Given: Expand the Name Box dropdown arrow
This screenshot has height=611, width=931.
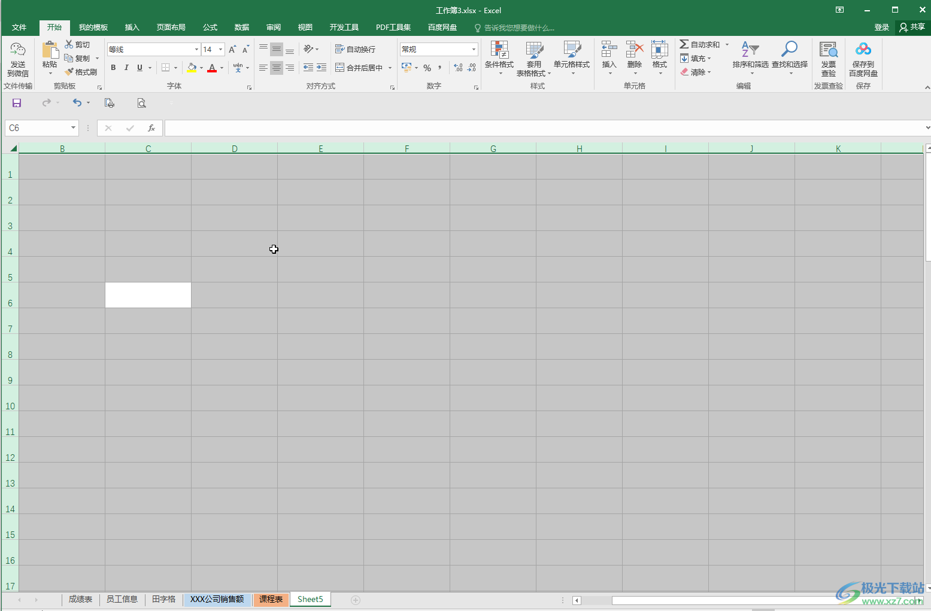Looking at the screenshot, I should click(73, 127).
